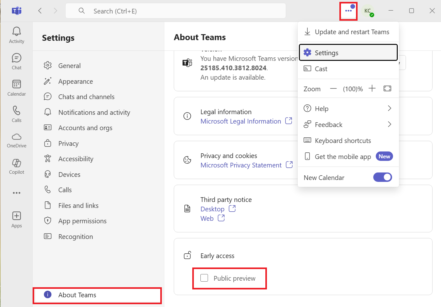The width and height of the screenshot is (441, 307).
Task: Open OneDrive cloud icon
Action: (17, 140)
